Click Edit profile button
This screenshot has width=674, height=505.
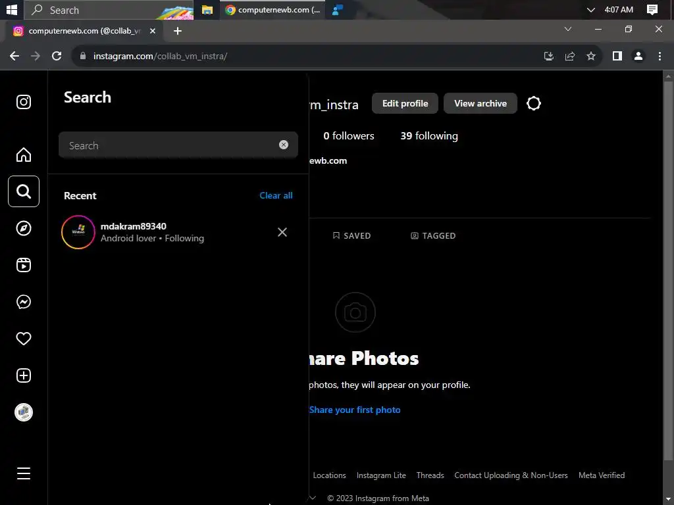405,103
